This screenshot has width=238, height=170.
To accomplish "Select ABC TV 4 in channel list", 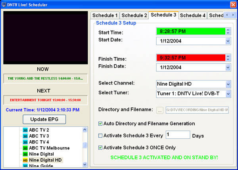I will coord(39,142).
